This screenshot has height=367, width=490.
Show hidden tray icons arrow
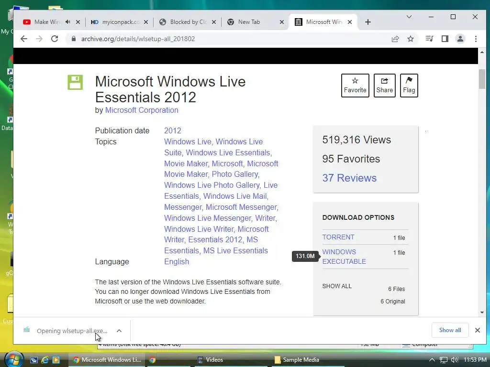432,360
